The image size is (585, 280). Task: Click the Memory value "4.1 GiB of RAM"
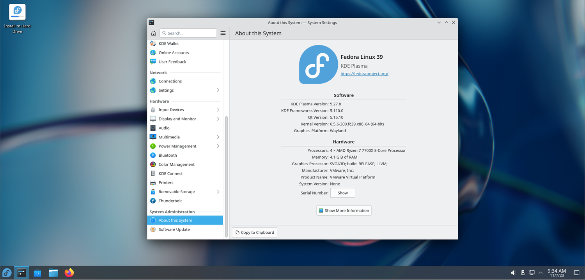pos(344,157)
